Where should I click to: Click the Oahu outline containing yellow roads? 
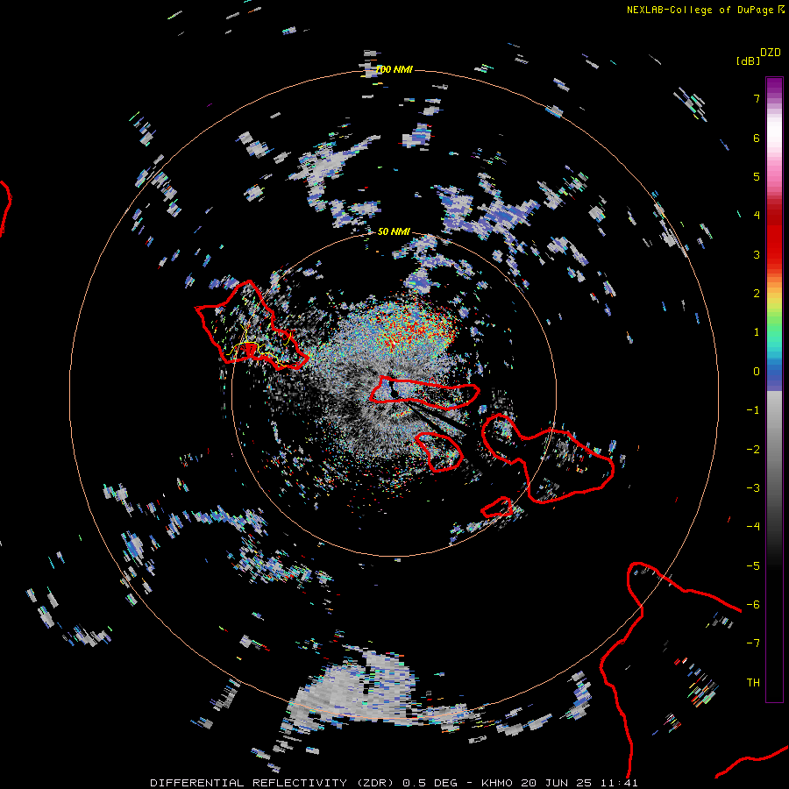coord(252,325)
